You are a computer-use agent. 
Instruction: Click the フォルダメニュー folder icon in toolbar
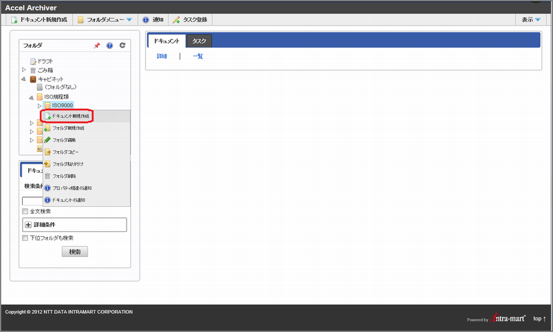tap(81, 20)
